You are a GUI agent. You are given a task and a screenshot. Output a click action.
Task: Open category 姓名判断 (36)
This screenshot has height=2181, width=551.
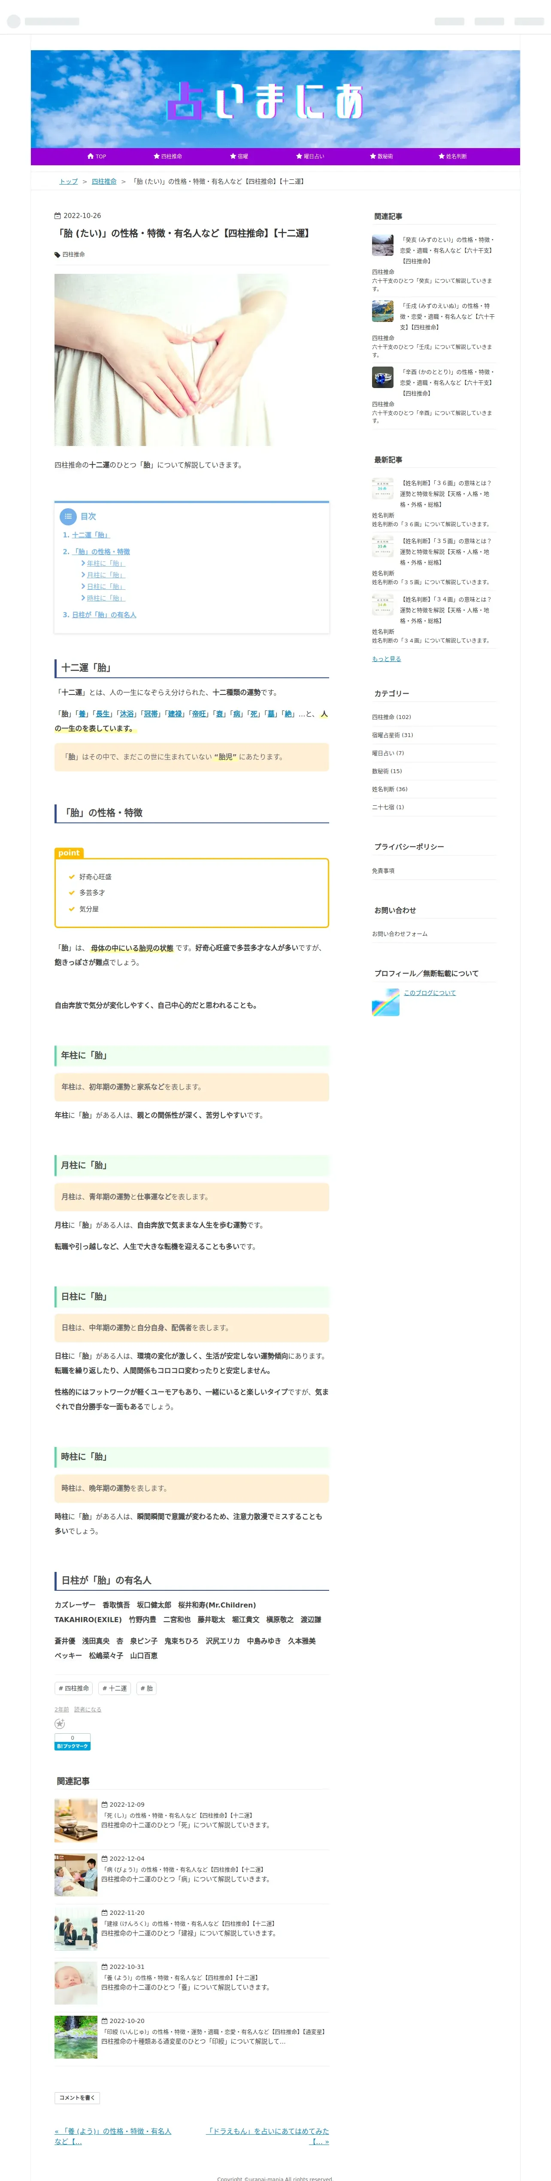[389, 789]
